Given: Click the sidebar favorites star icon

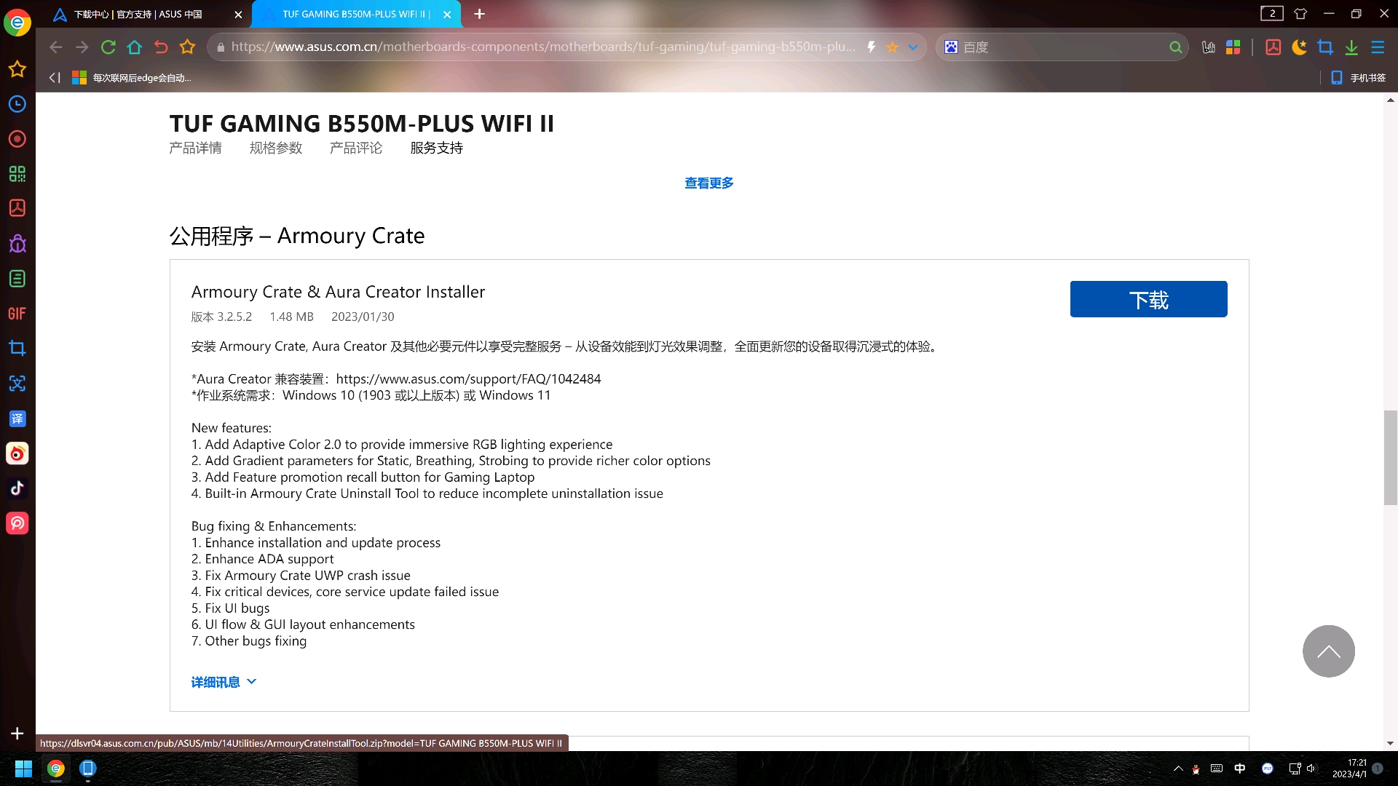Looking at the screenshot, I should coord(17,69).
